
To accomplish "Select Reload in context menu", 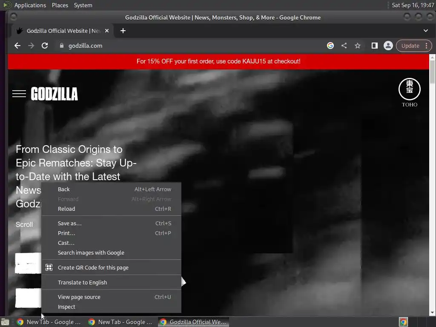I will coord(111,209).
